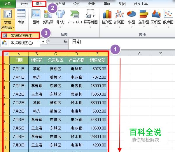Expand the 柱形图 dropdown arrow

point(107,27)
